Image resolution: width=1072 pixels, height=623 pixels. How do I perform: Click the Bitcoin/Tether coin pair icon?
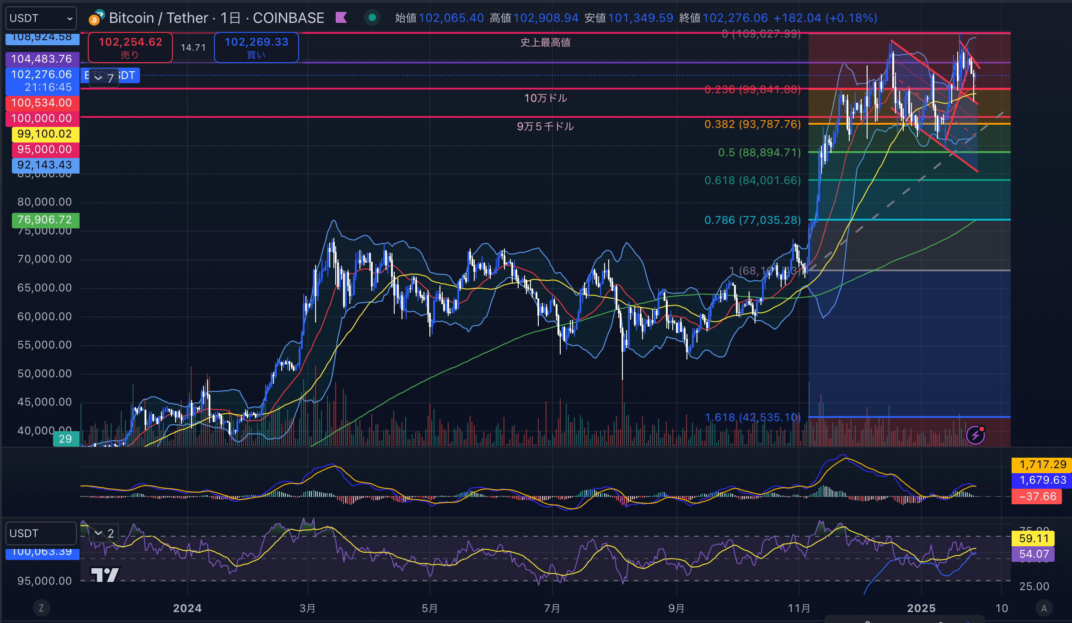96,18
